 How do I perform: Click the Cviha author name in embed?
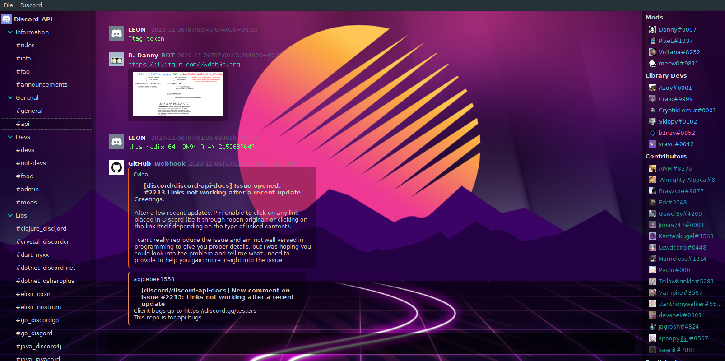[141, 175]
